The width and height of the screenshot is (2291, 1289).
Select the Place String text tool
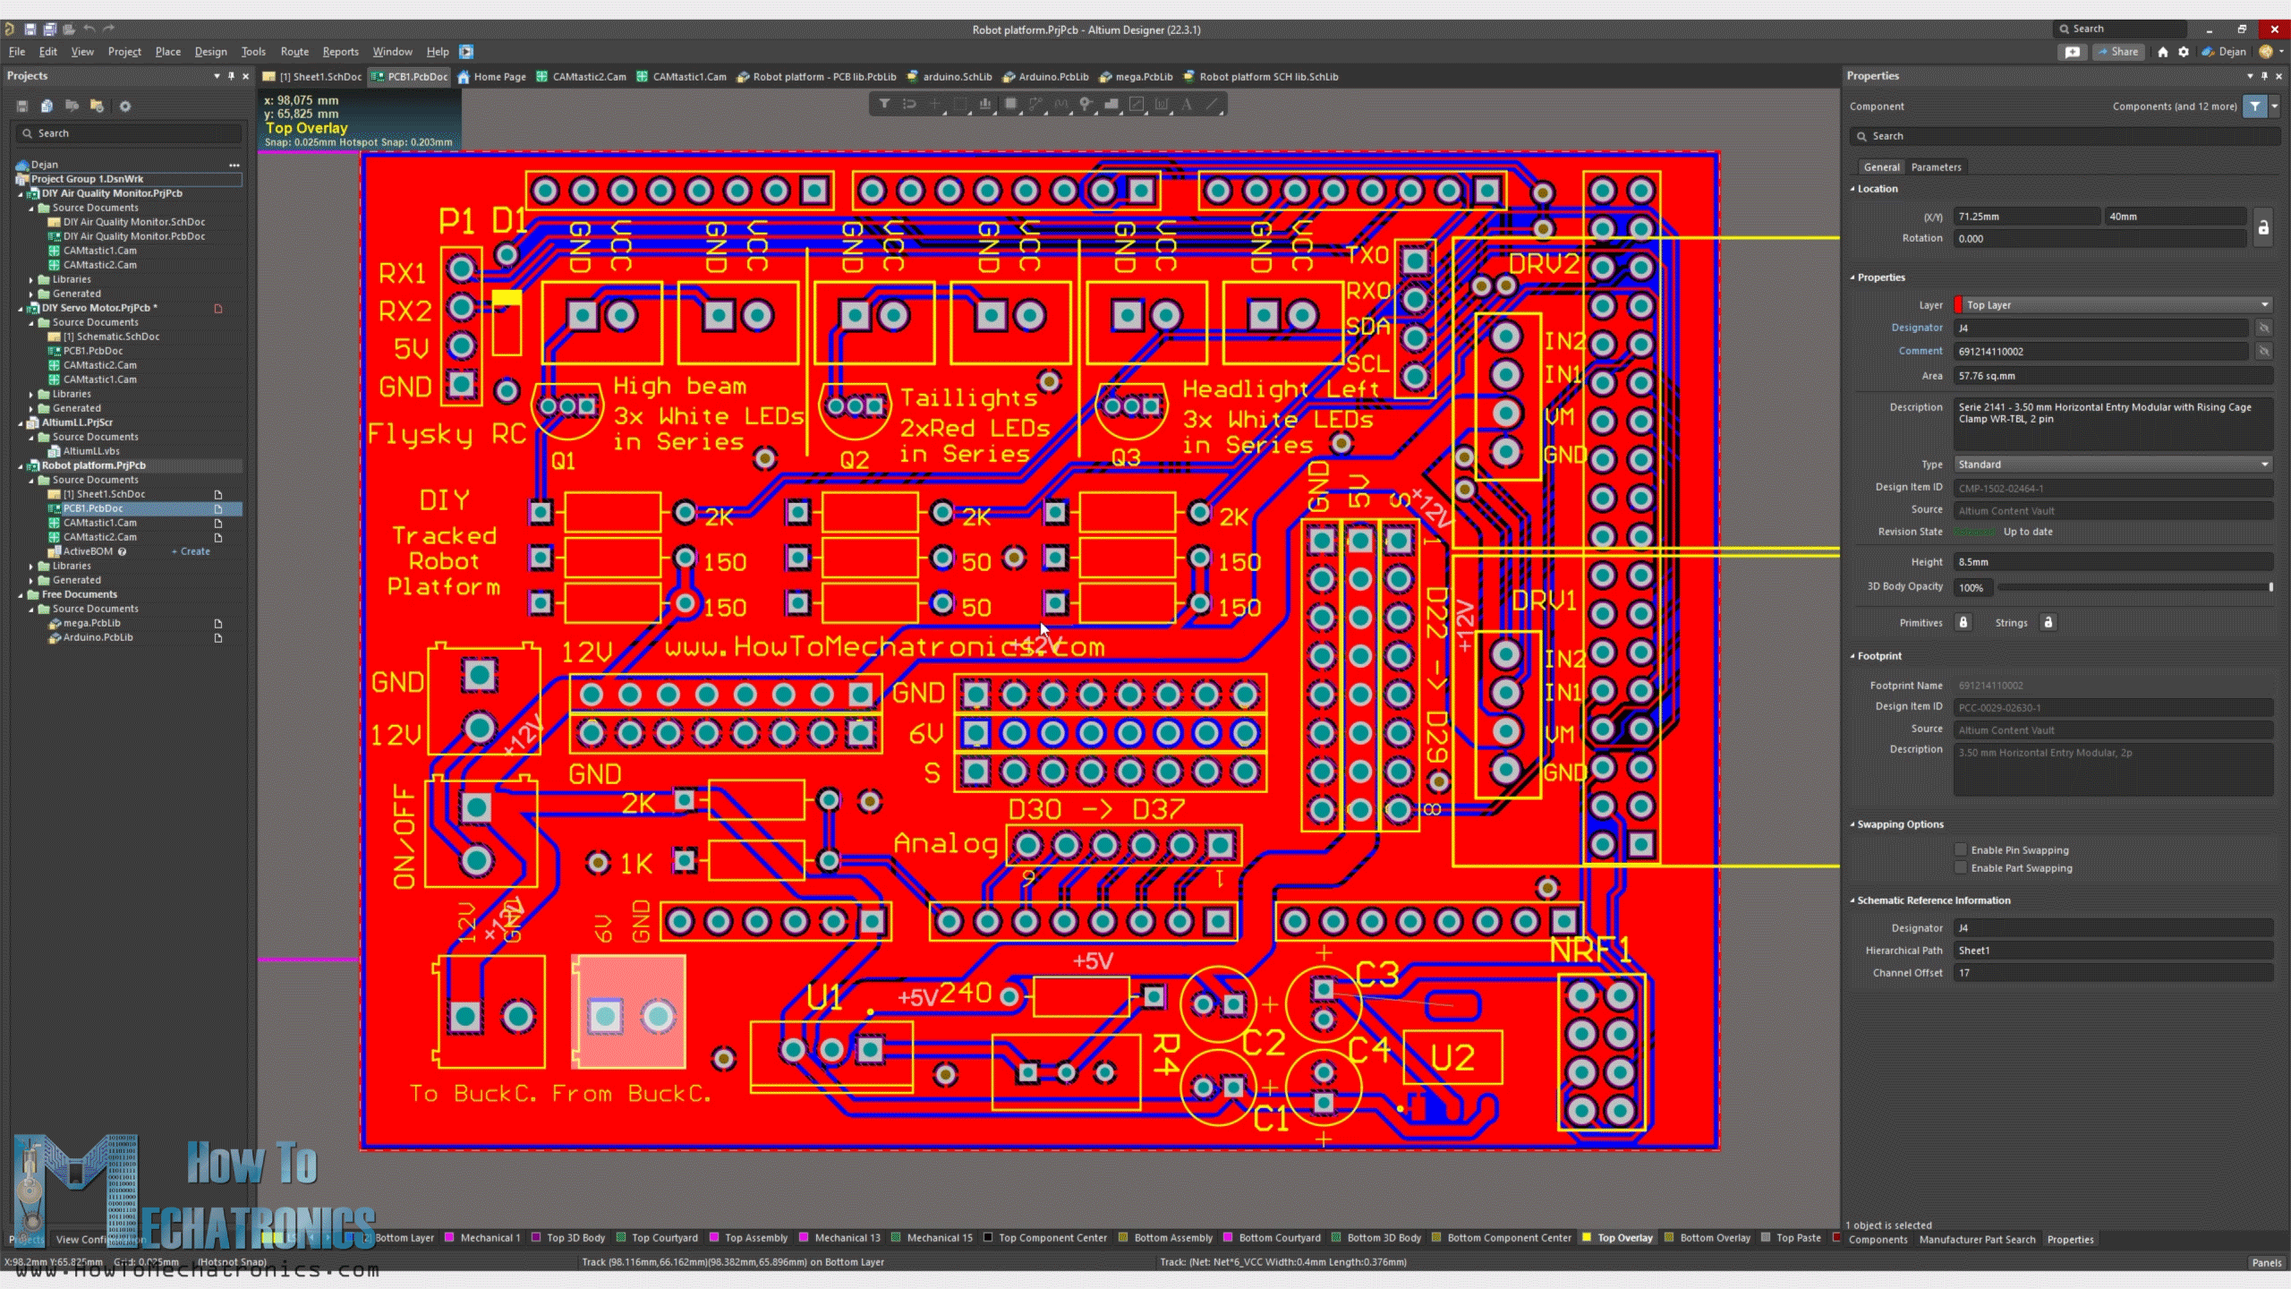point(1187,104)
